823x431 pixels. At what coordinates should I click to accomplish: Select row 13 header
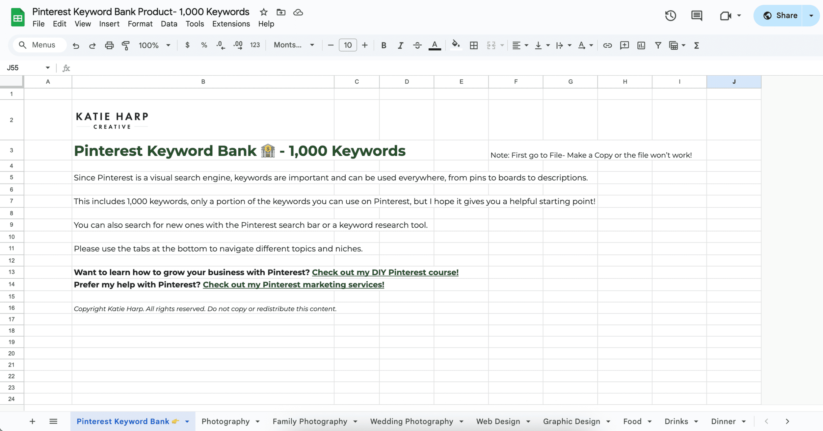click(12, 272)
